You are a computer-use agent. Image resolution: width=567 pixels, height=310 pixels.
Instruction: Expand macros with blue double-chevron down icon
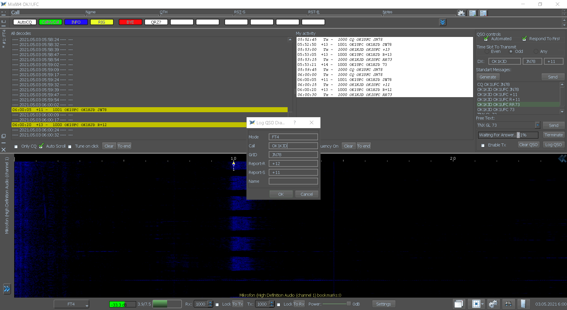tap(442, 22)
